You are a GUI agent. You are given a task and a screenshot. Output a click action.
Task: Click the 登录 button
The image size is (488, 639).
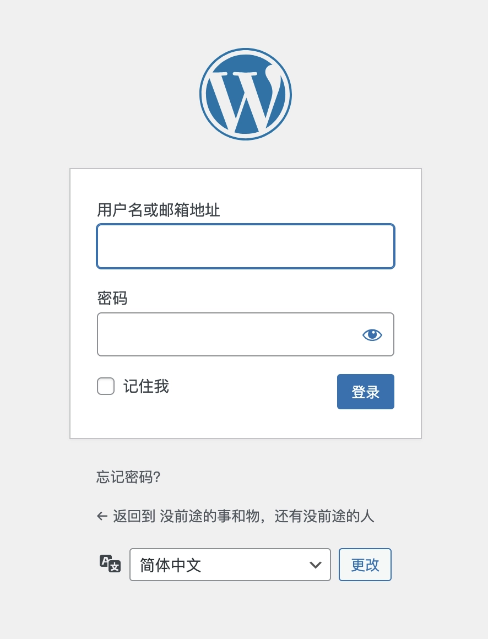click(x=365, y=392)
